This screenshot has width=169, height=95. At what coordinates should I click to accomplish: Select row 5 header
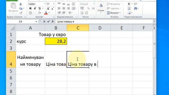point(11,71)
